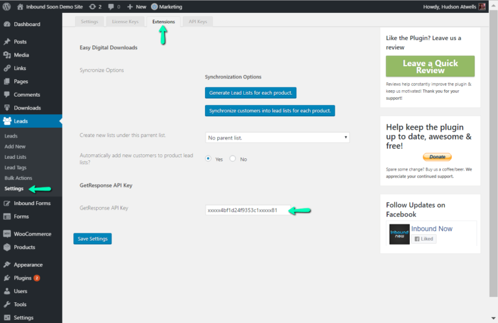Click the Links chain icon

click(x=7, y=68)
